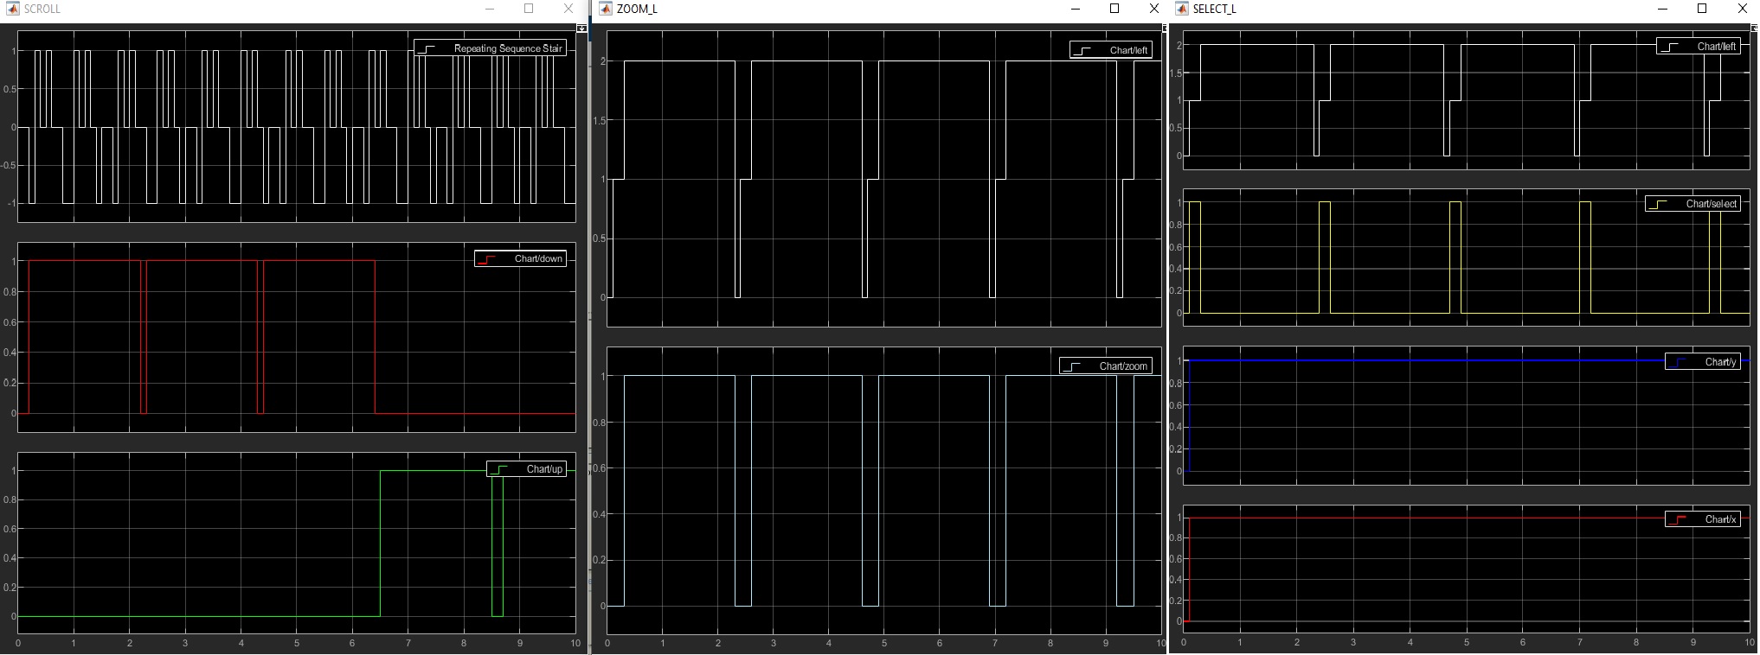The height and width of the screenshot is (655, 1760).
Task: Click the ZOOM_L window title text
Action: 637,9
